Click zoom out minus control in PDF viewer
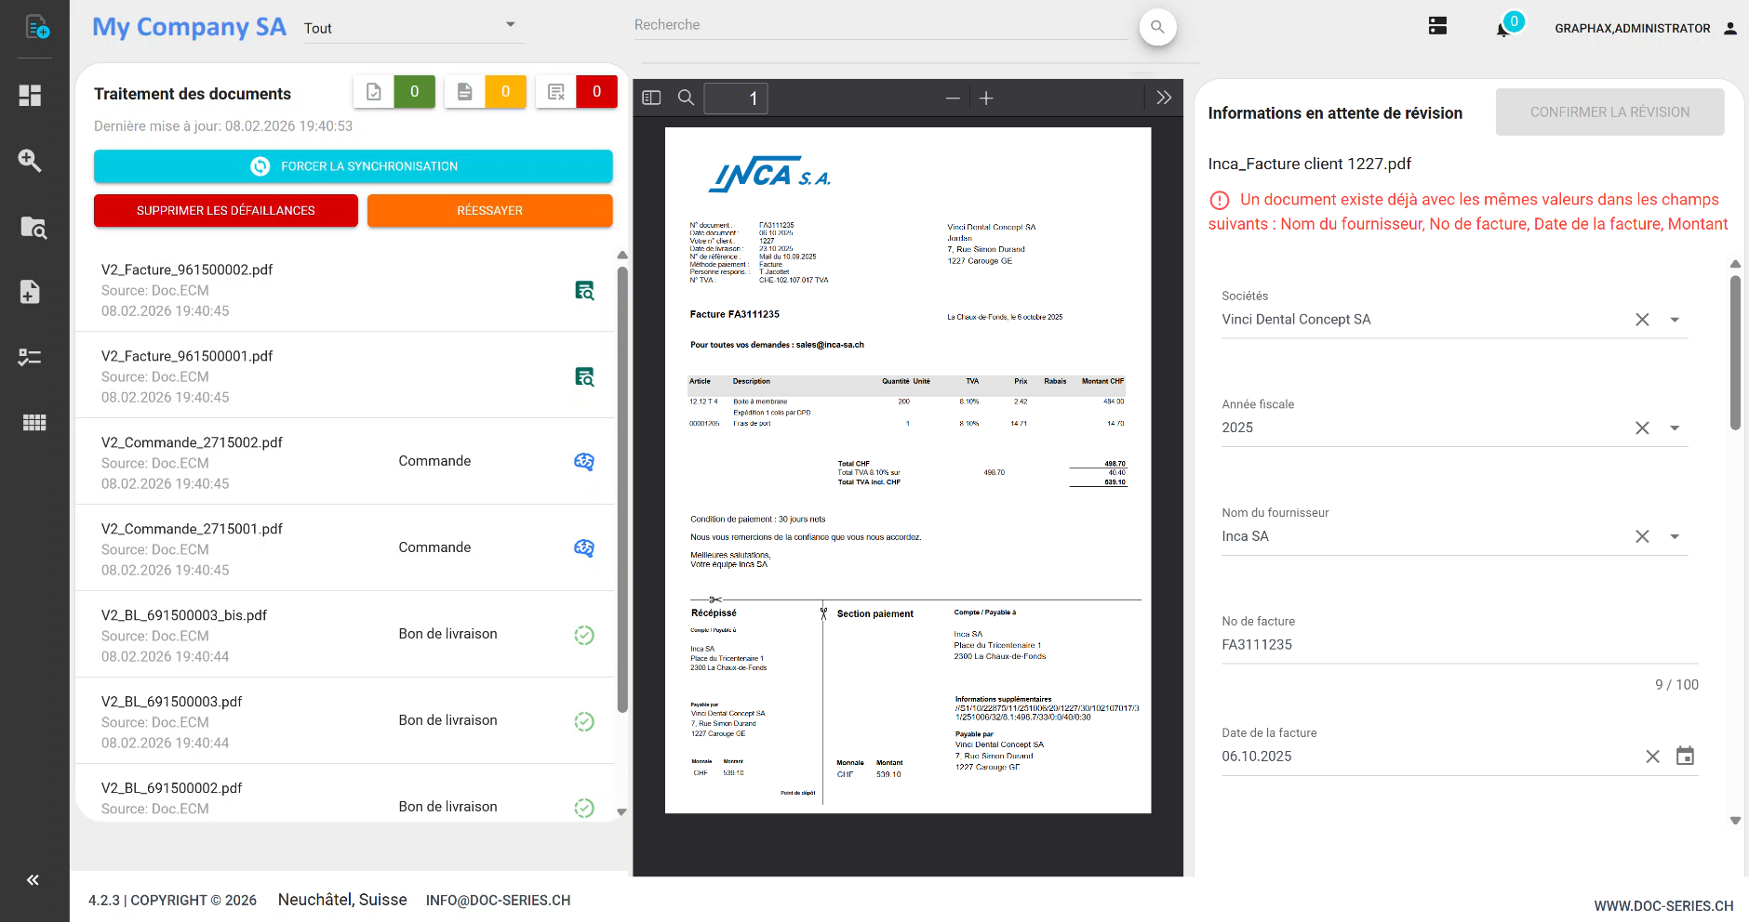The width and height of the screenshot is (1749, 922). click(x=954, y=98)
